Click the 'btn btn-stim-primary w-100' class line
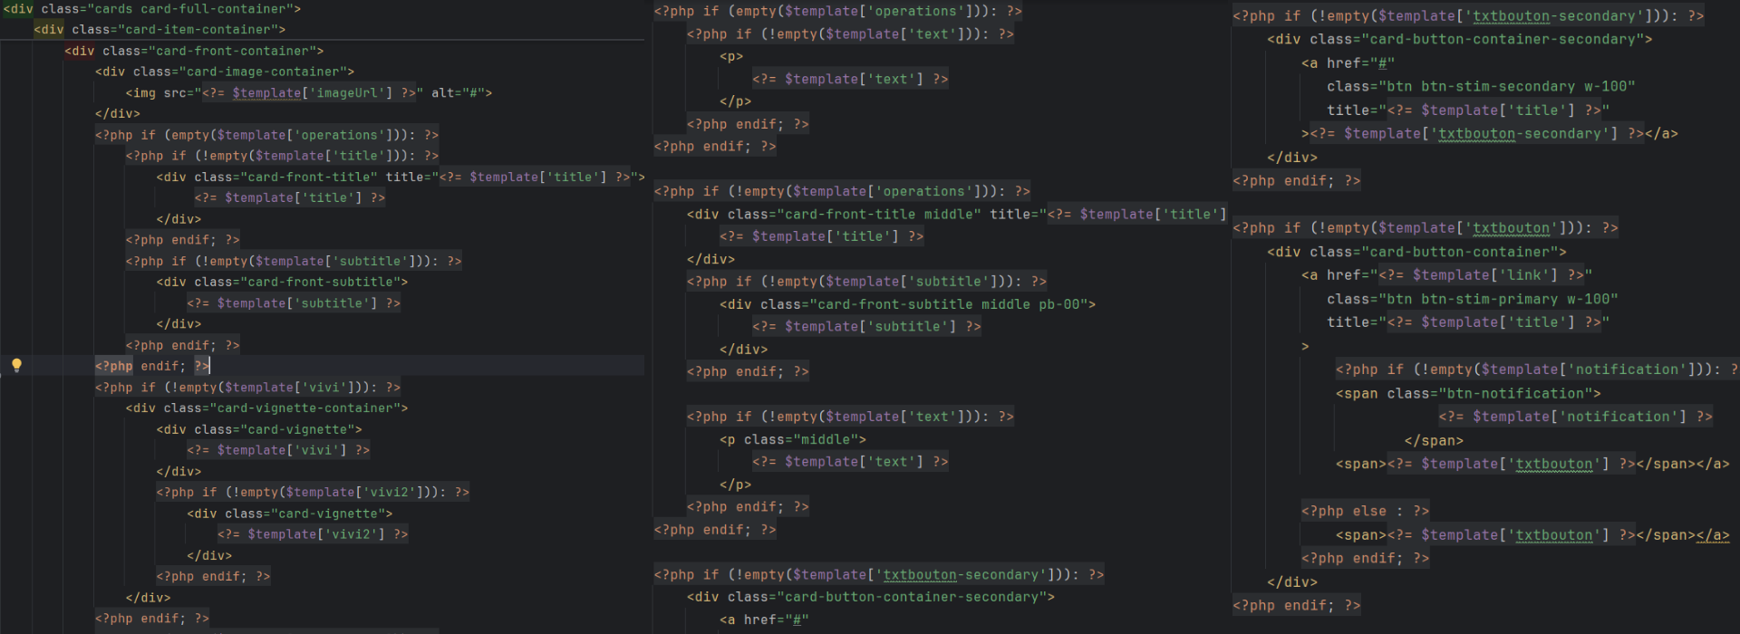Image resolution: width=1740 pixels, height=634 pixels. (x=1472, y=299)
